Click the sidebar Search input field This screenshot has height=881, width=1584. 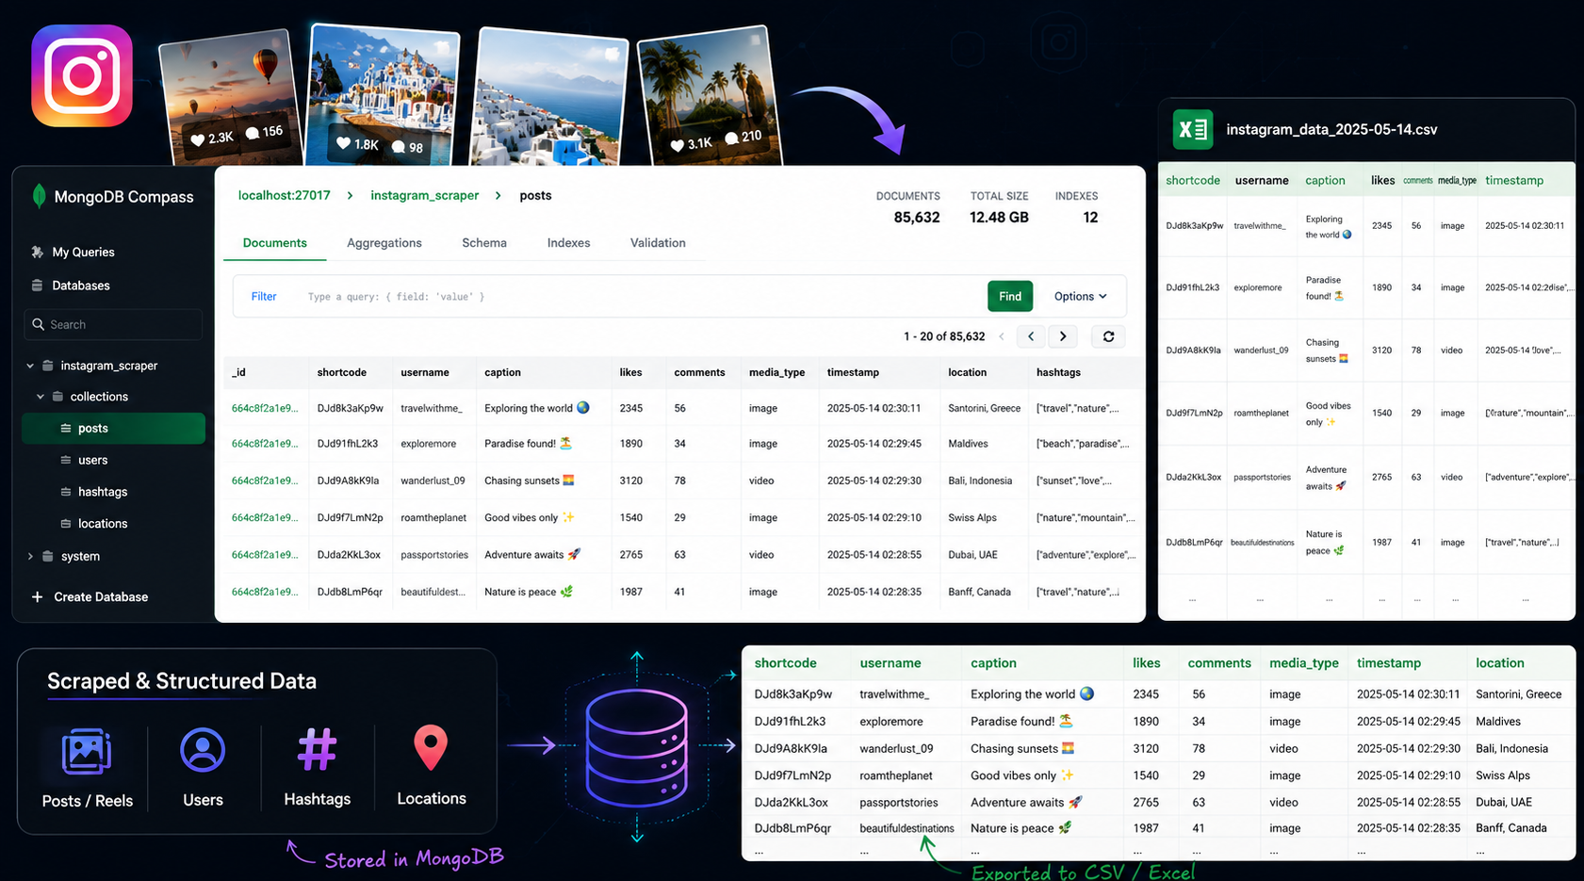pos(113,324)
